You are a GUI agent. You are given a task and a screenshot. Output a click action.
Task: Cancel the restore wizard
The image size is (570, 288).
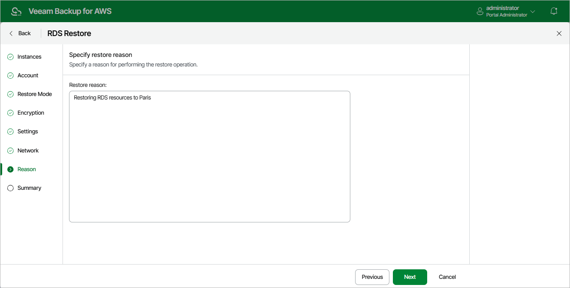pyautogui.click(x=447, y=277)
